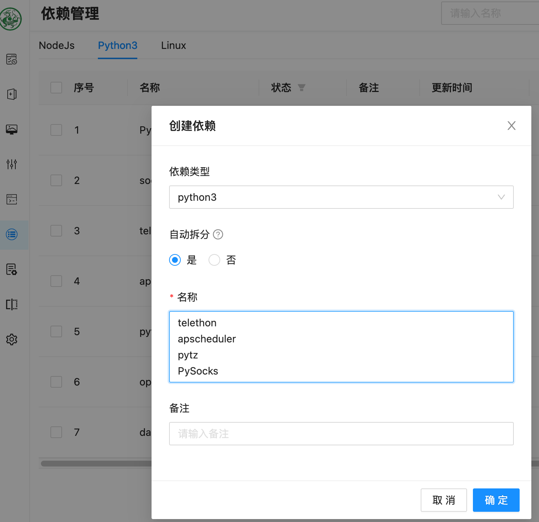Check the checkbox for row 3

coord(56,231)
